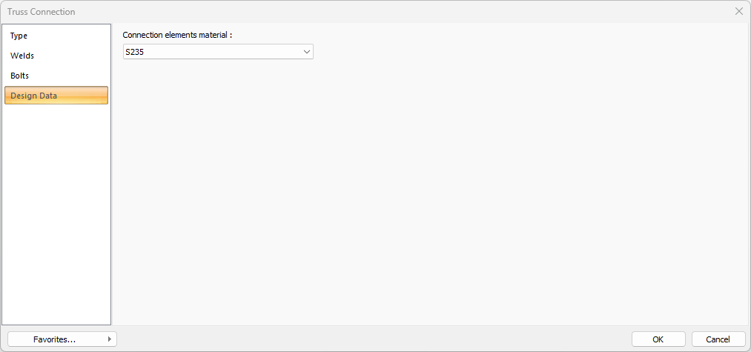Image resolution: width=751 pixels, height=352 pixels.
Task: Click the white sidebar area right of Type
Action: coord(74,36)
